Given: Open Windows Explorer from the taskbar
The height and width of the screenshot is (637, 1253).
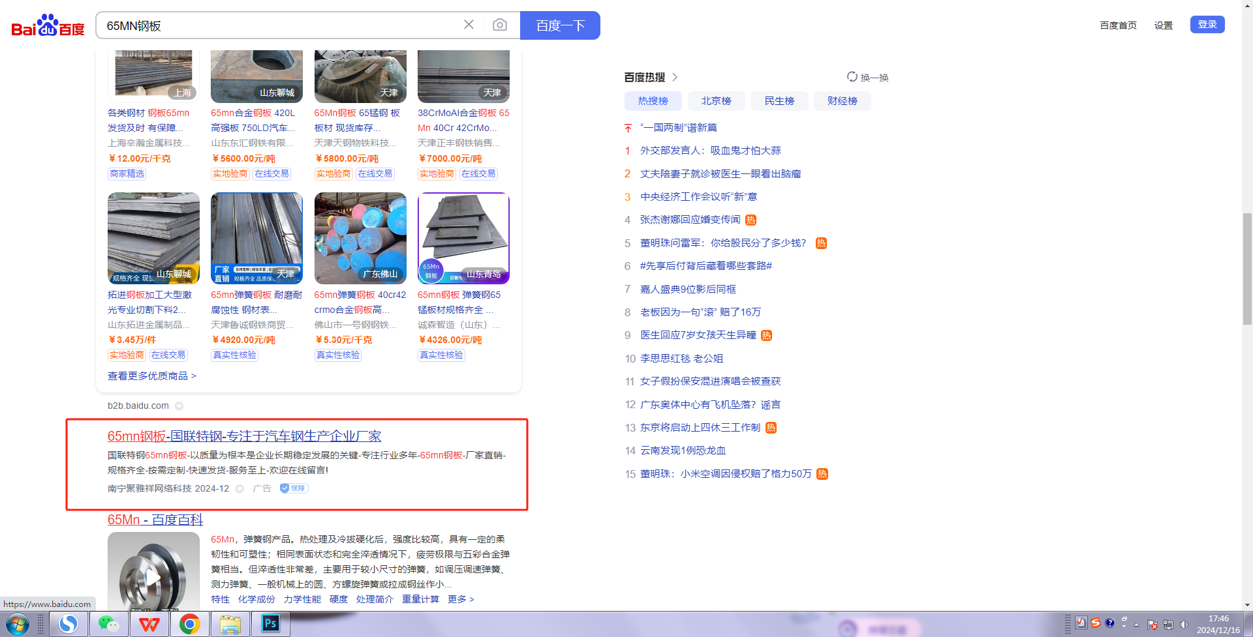Looking at the screenshot, I should coord(230,625).
